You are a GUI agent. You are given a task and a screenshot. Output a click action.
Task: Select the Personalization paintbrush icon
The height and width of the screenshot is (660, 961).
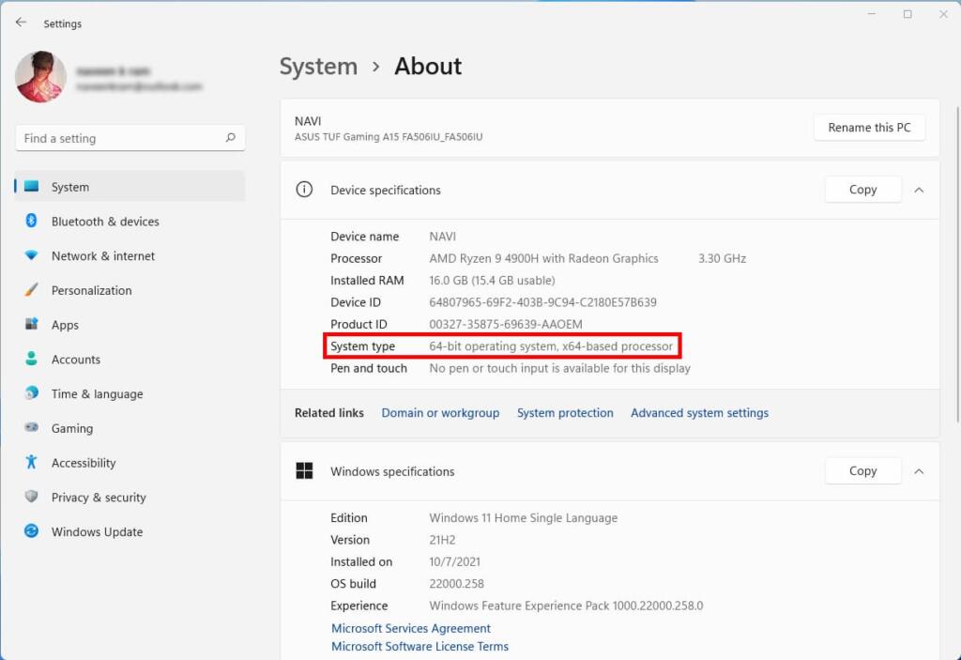tap(31, 290)
